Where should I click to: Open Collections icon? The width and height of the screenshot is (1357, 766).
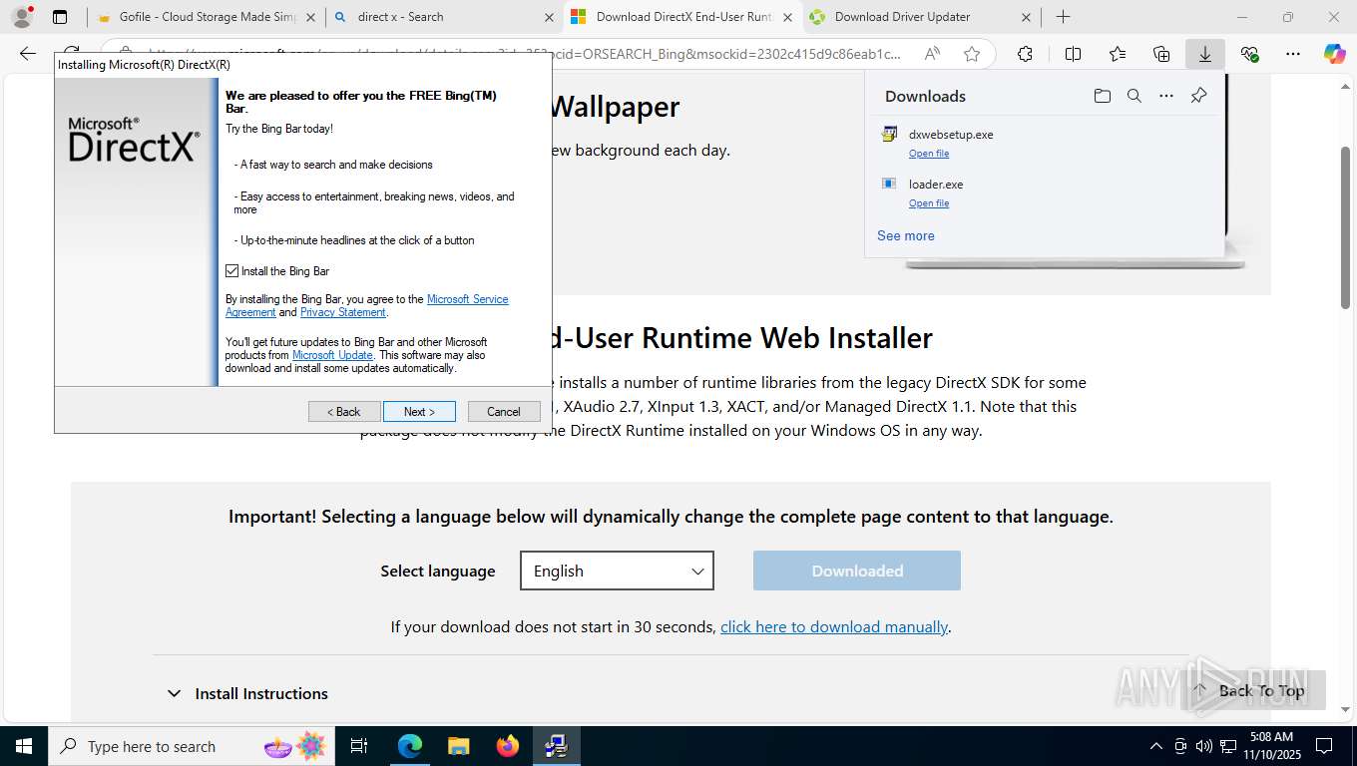coord(1161,55)
